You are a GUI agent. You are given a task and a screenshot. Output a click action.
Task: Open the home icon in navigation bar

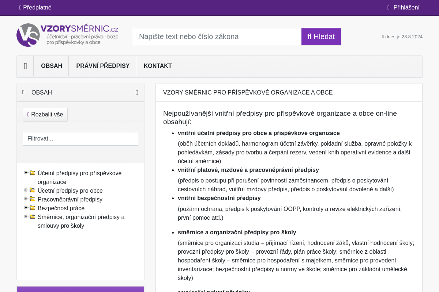(25, 66)
